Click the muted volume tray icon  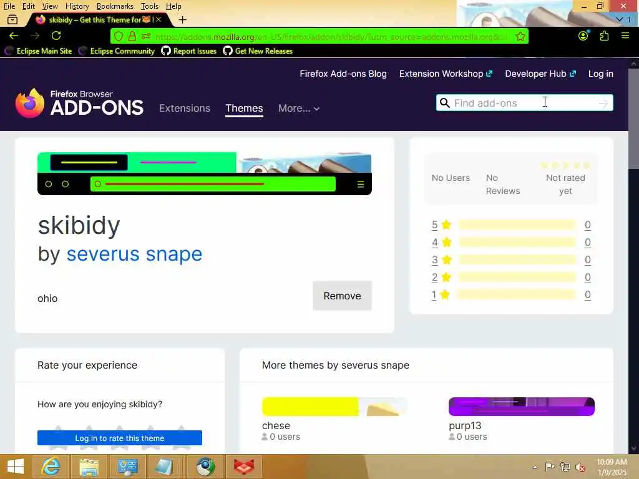click(x=580, y=467)
